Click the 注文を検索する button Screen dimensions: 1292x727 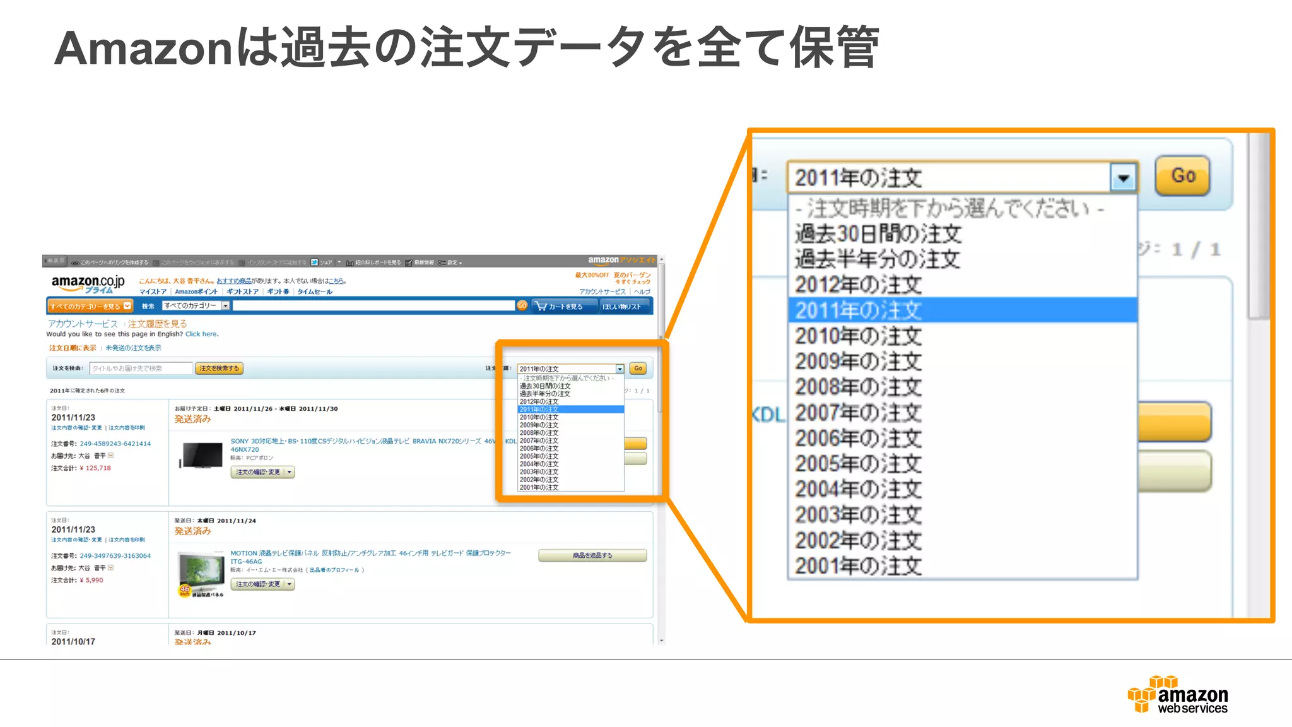pos(219,369)
